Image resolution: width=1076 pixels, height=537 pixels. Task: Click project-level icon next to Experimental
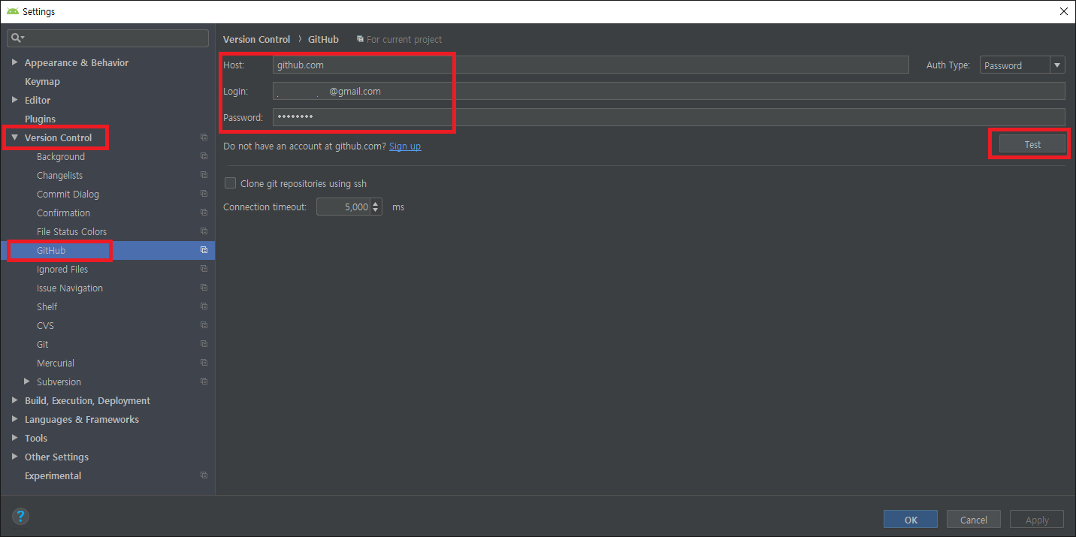[204, 475]
